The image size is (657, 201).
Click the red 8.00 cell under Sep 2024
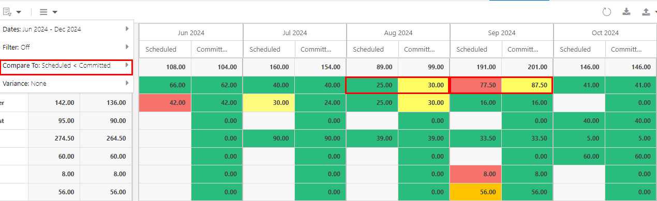[x=476, y=174]
